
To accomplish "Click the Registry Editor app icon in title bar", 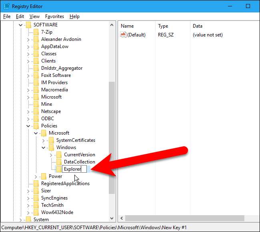I will click(6, 6).
